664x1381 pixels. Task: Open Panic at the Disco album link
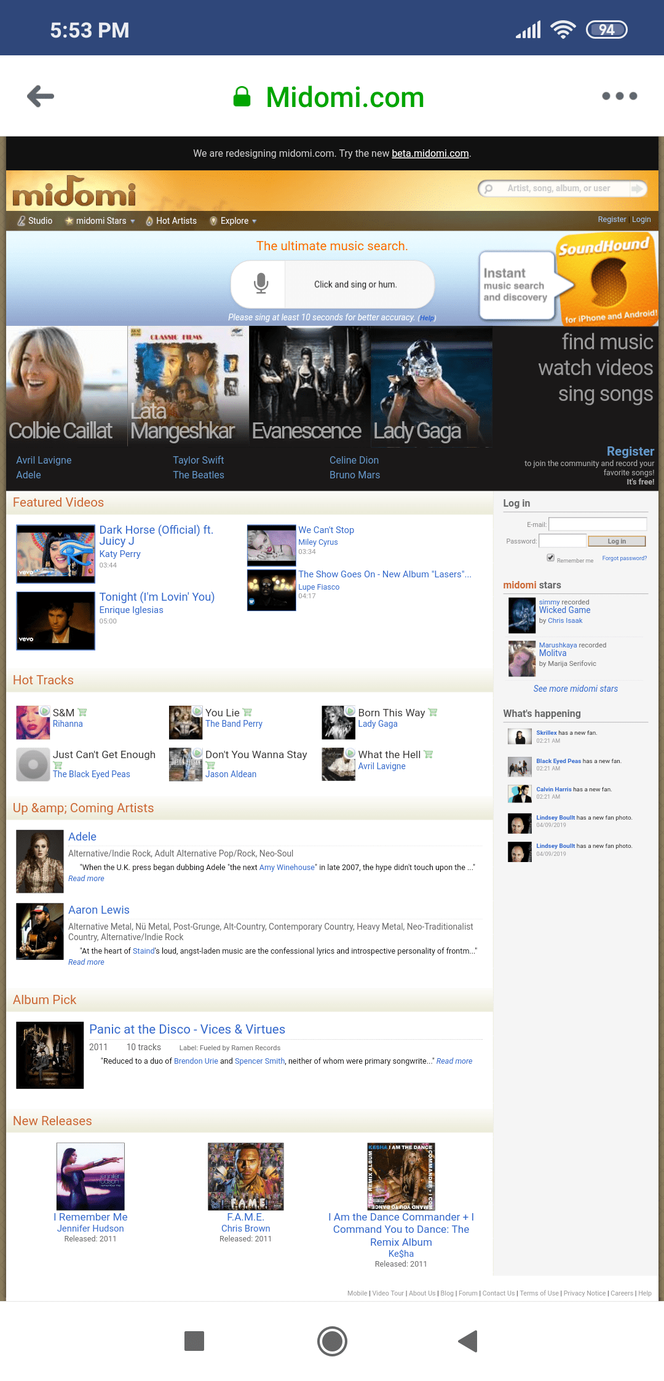[187, 1029]
